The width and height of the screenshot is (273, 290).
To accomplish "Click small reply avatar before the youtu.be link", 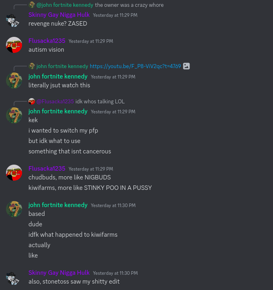I will pos(32,66).
